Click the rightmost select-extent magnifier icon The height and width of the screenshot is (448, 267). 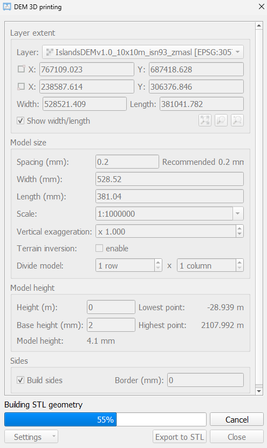237,121
